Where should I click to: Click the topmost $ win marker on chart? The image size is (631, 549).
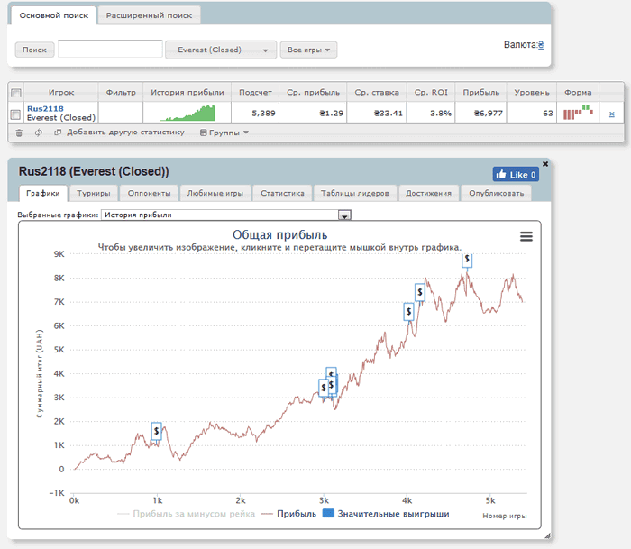pyautogui.click(x=467, y=260)
